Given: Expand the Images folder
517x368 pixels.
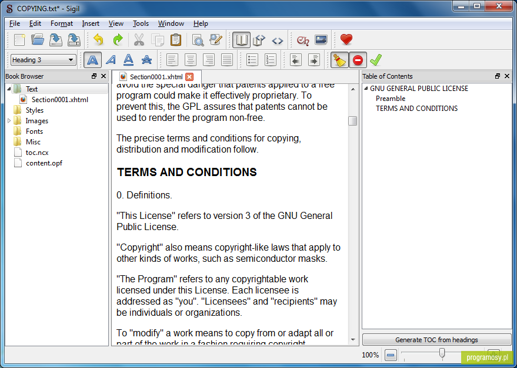Looking at the screenshot, I should click(x=9, y=121).
